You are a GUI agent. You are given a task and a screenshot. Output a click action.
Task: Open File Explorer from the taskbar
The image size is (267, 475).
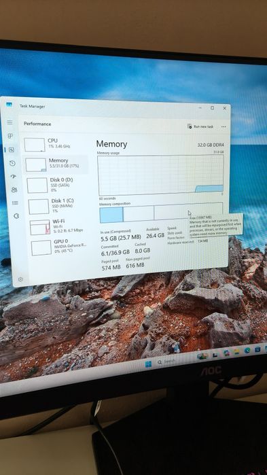[x=236, y=352]
